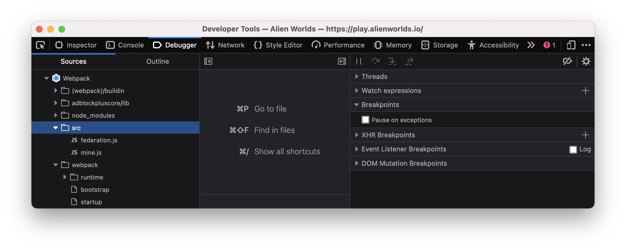The width and height of the screenshot is (626, 250).
Task: Open the Memory panel
Action: tap(392, 45)
